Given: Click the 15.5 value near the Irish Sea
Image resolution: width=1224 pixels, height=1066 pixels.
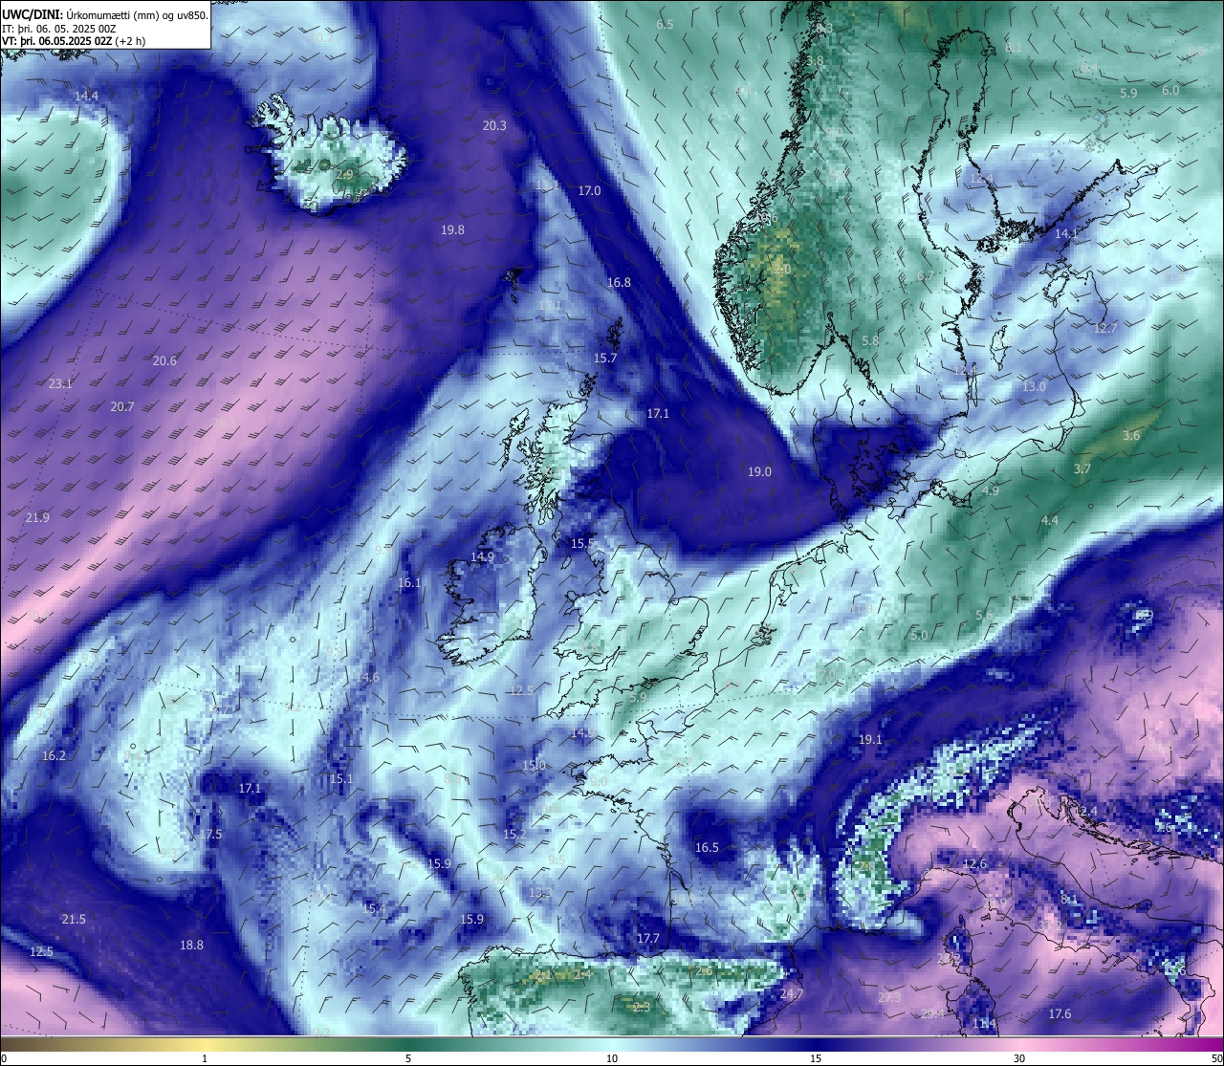Looking at the screenshot, I should [582, 543].
